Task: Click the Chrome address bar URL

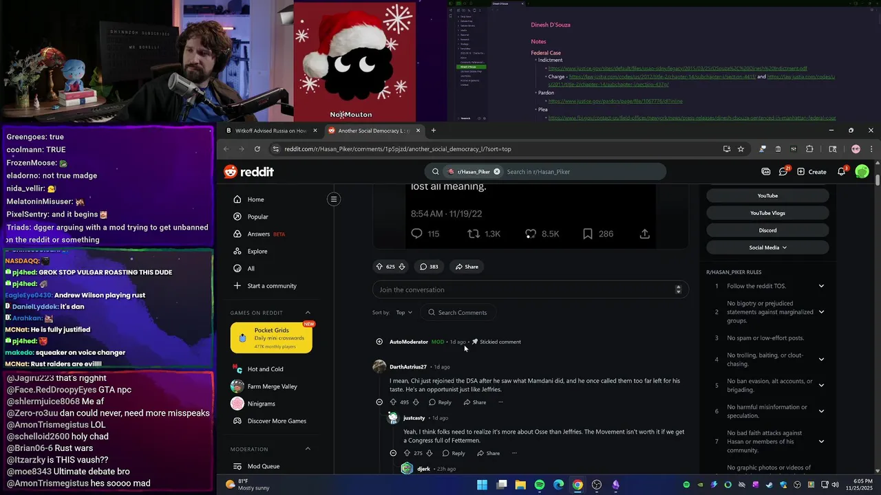Action: [398, 148]
